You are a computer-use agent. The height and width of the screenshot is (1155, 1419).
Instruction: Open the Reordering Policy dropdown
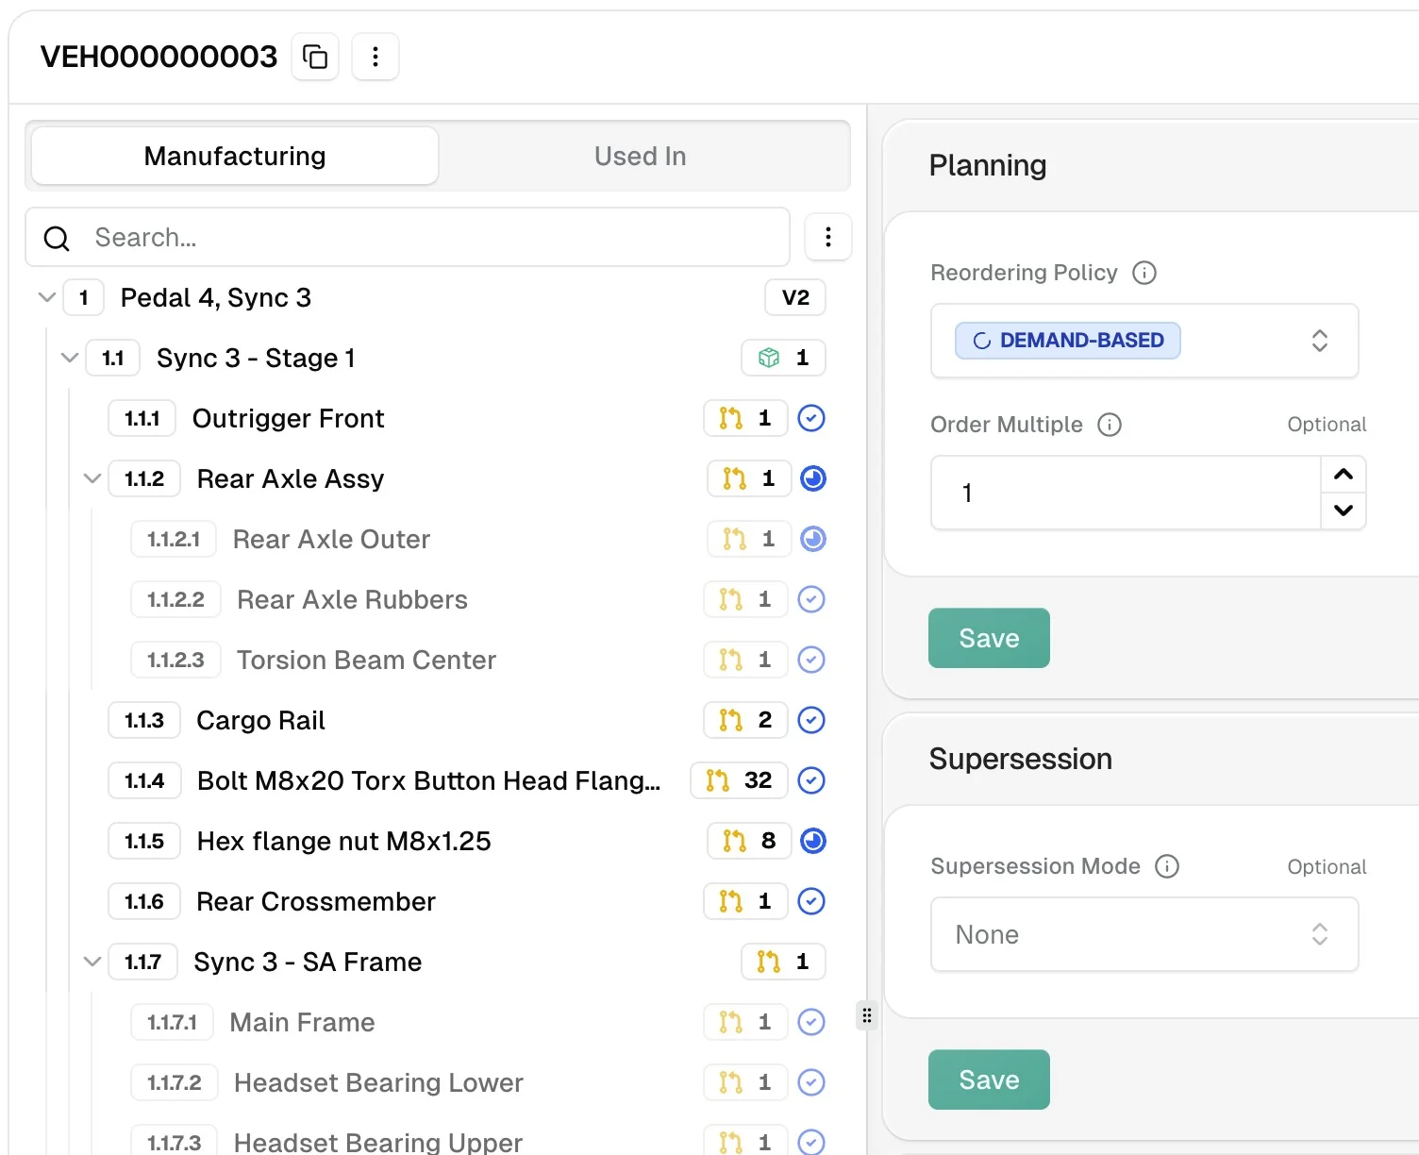point(1144,341)
